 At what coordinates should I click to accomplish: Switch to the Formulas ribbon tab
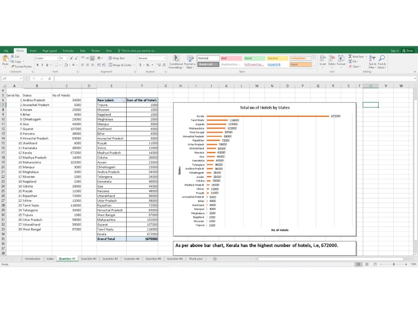pos(68,50)
